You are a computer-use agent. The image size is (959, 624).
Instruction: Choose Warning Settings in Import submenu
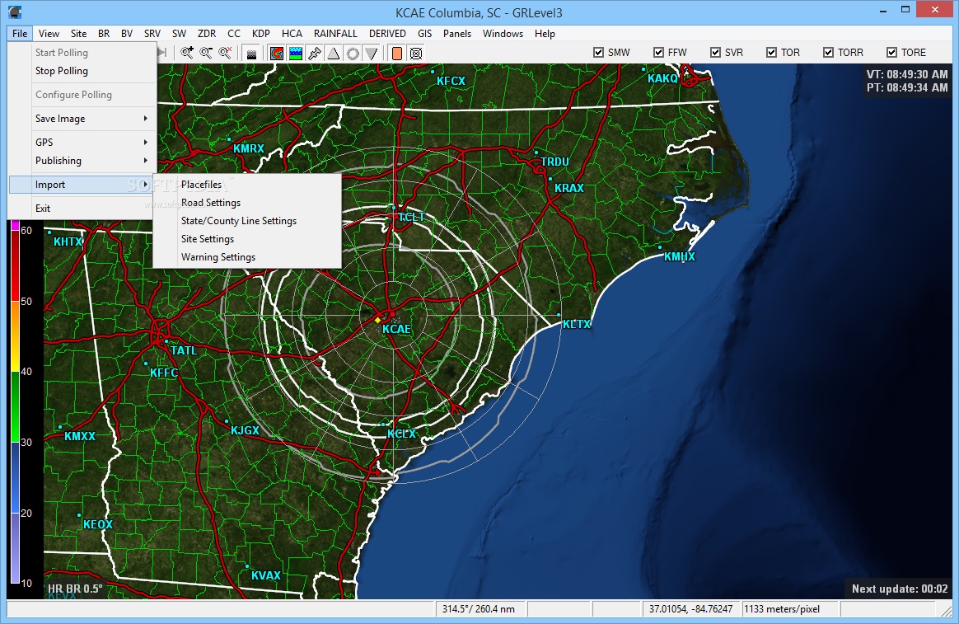pyautogui.click(x=218, y=257)
